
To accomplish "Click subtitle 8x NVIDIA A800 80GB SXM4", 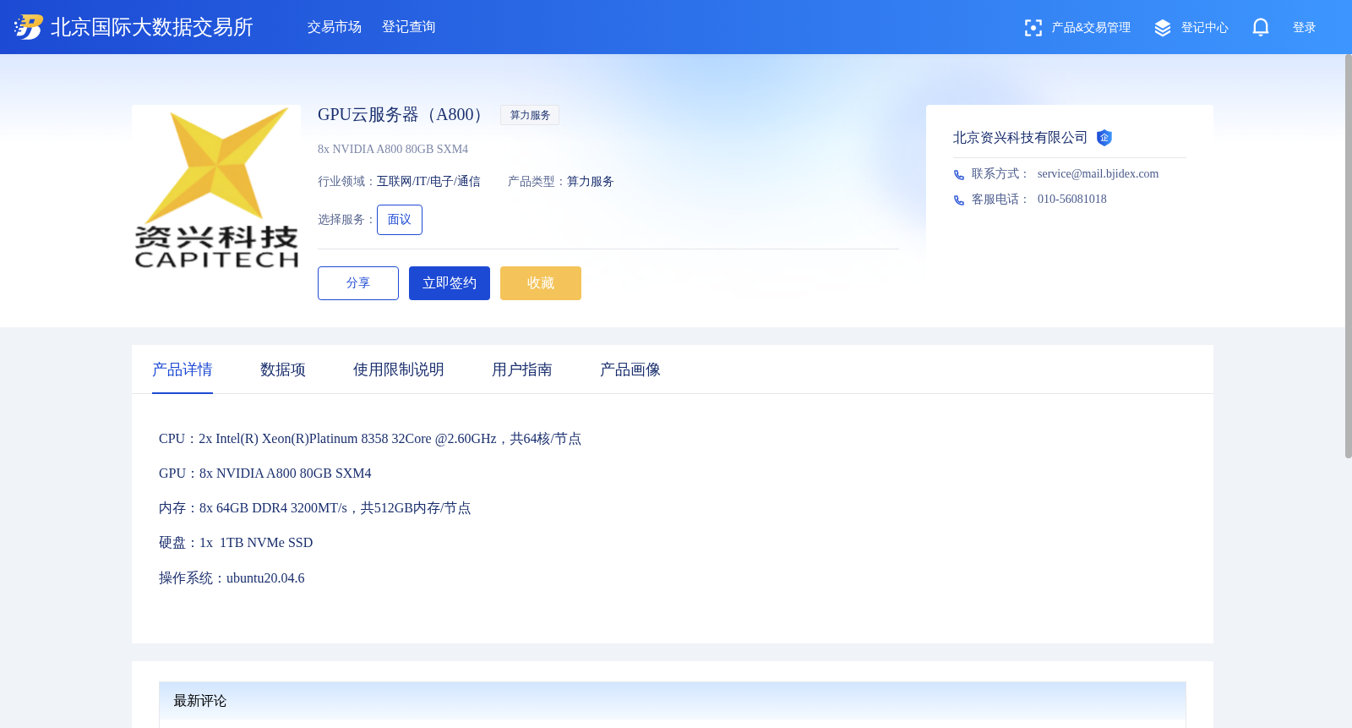I will click(393, 150).
